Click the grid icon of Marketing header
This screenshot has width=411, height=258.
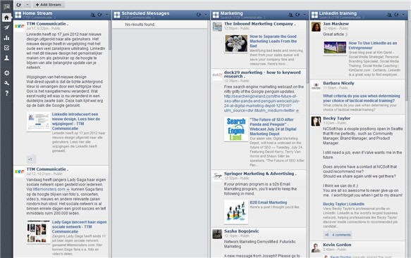point(216,15)
